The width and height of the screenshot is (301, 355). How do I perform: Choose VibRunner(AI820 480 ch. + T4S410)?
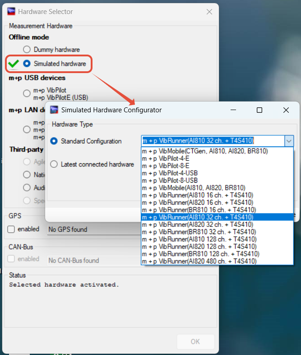coord(217,261)
